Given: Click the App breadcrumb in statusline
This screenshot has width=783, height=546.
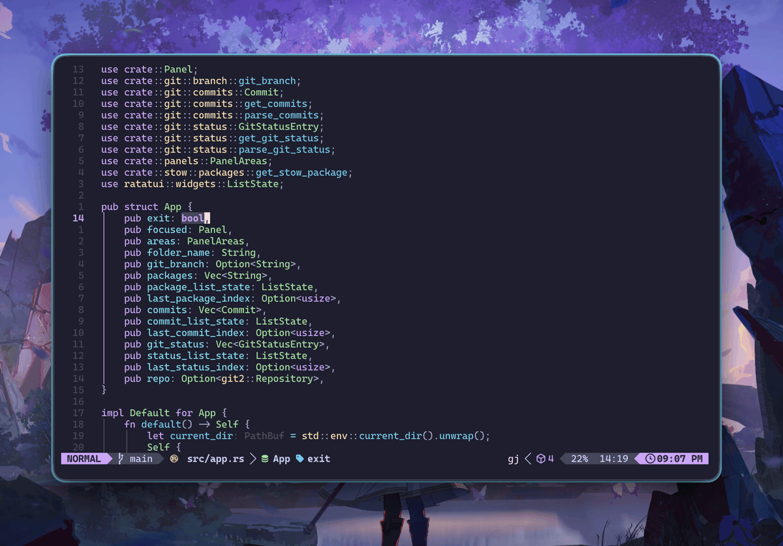Looking at the screenshot, I should (281, 459).
